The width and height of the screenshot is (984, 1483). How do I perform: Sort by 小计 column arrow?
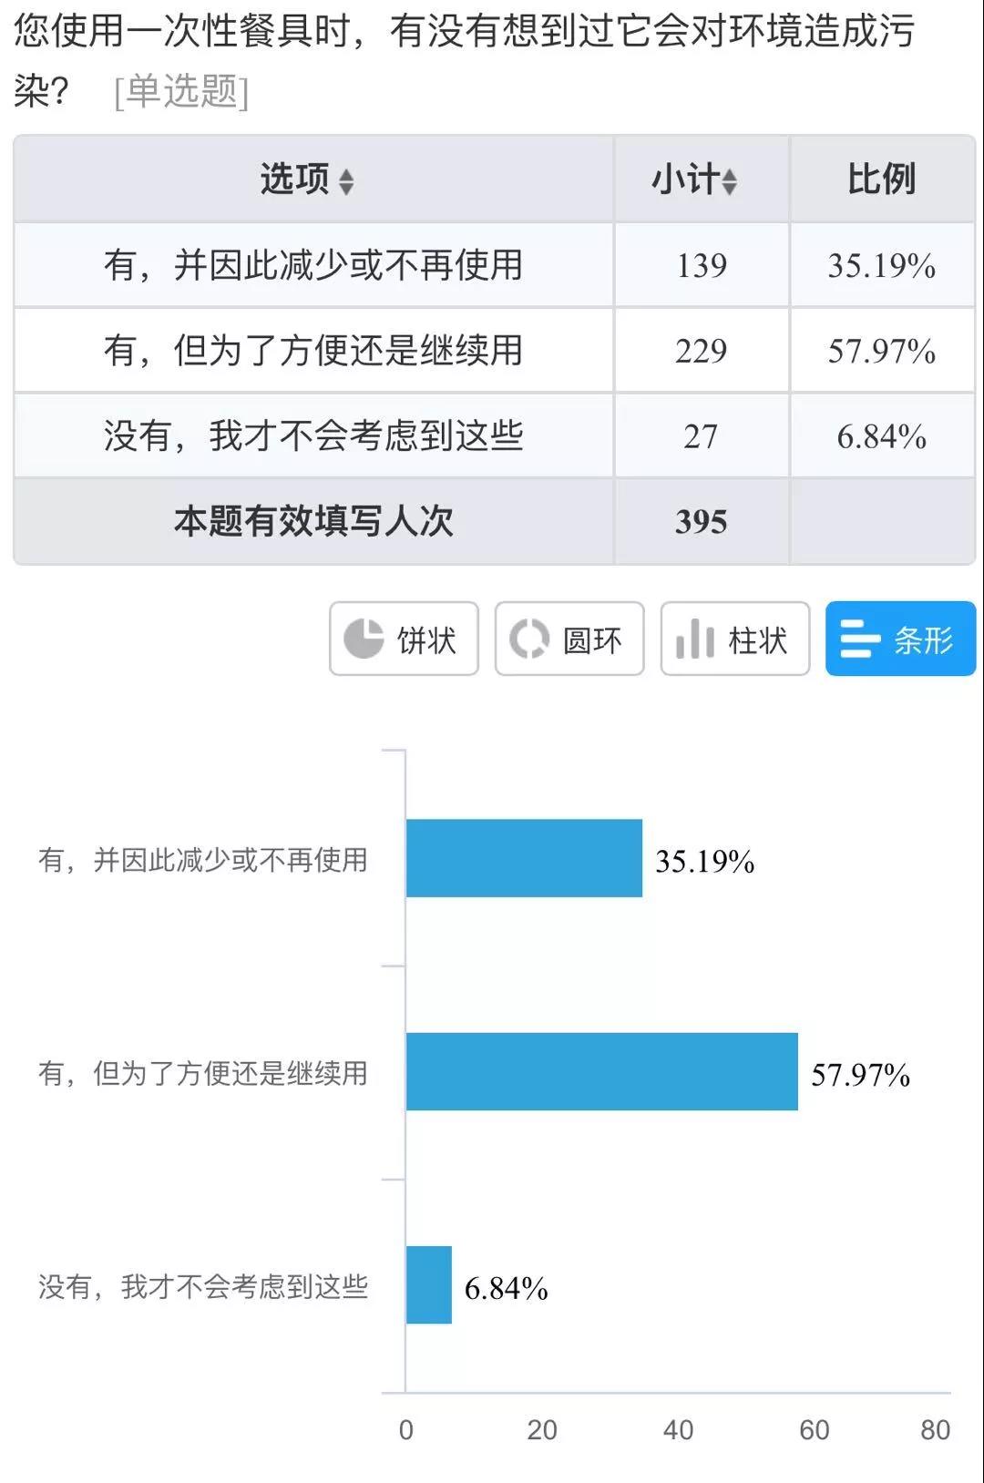click(729, 181)
